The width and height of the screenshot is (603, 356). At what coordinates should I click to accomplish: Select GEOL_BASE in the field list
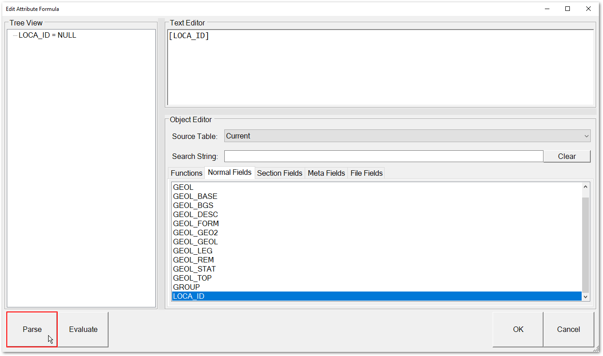[x=376, y=196]
